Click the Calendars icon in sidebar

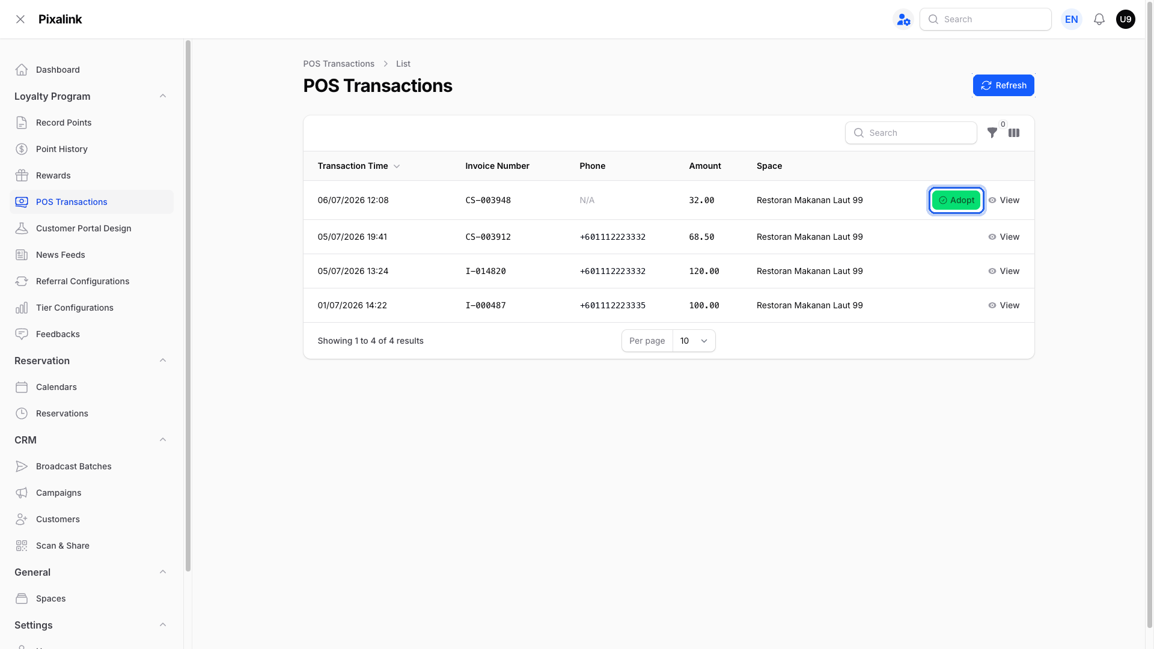coord(22,387)
